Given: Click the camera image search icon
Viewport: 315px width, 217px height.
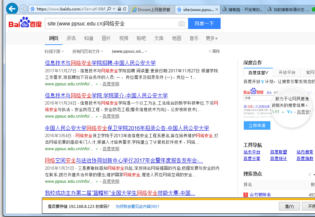Looking at the screenshot, I should 181,23.
